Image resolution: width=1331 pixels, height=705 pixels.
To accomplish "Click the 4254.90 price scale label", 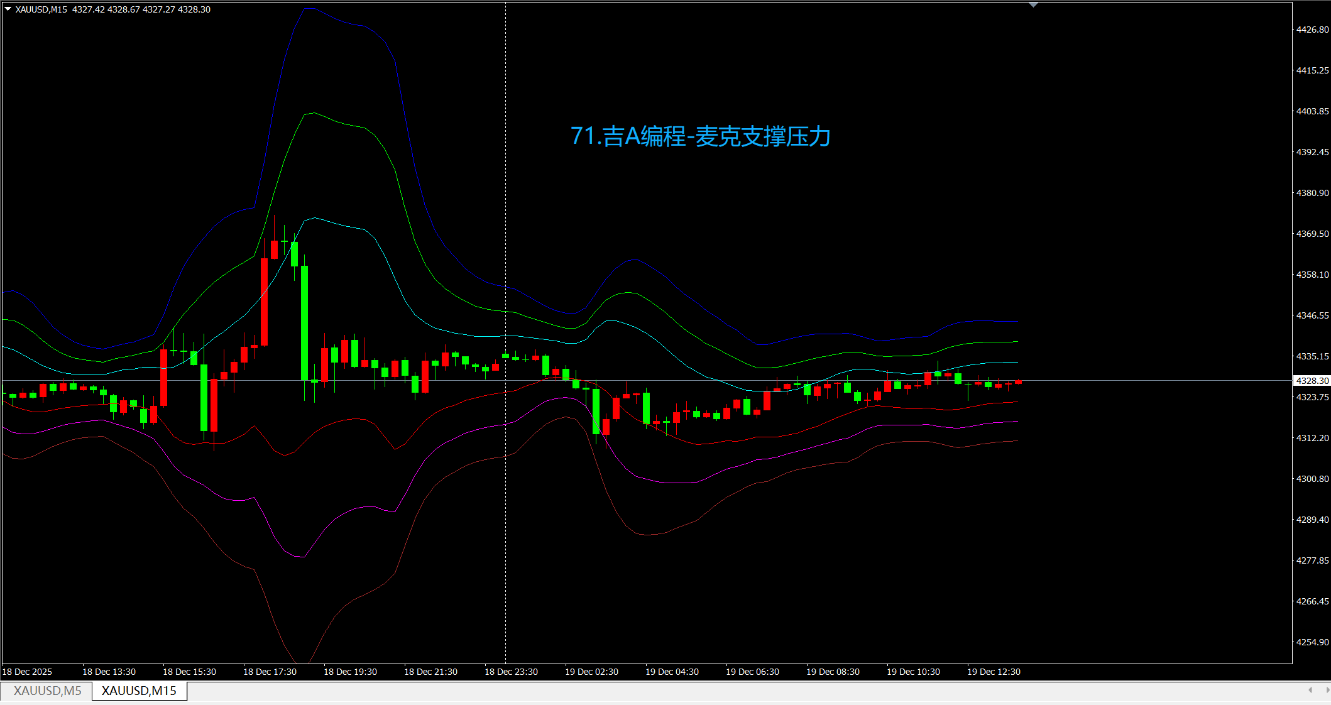I will [x=1312, y=642].
